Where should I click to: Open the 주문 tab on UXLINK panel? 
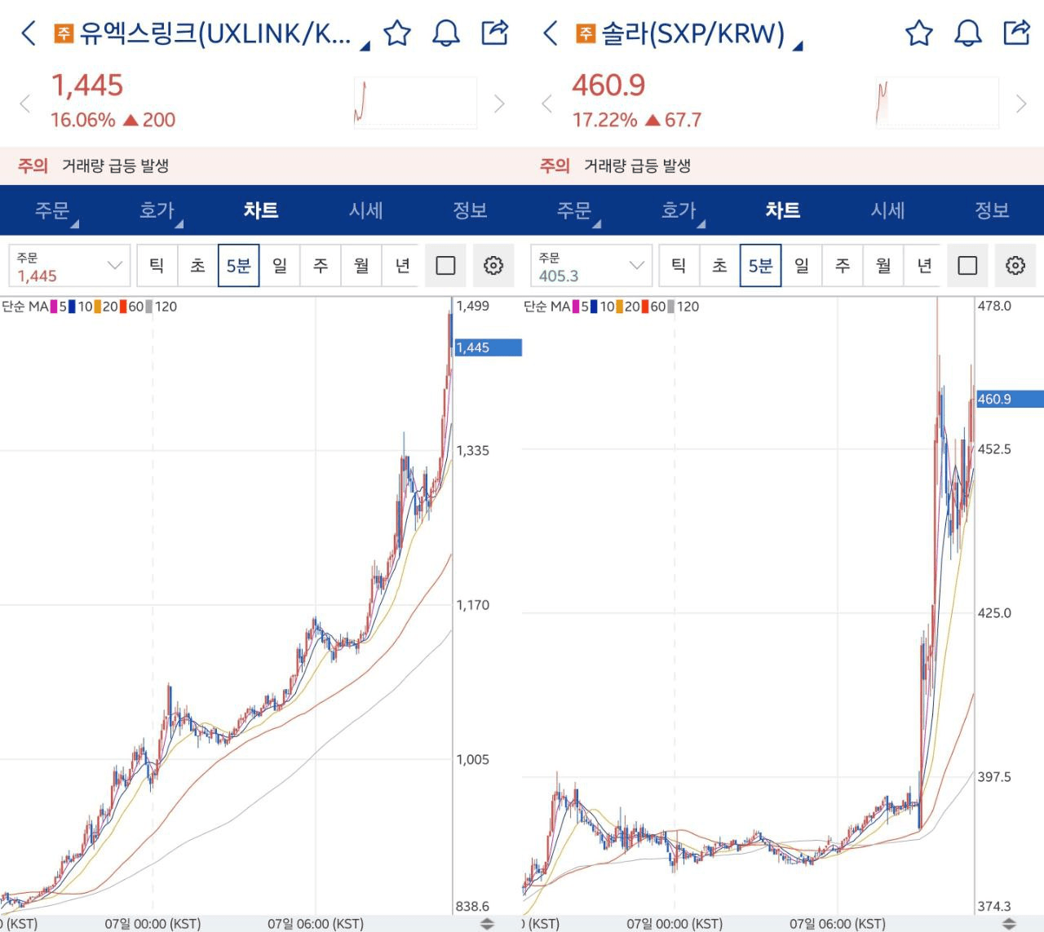[52, 210]
